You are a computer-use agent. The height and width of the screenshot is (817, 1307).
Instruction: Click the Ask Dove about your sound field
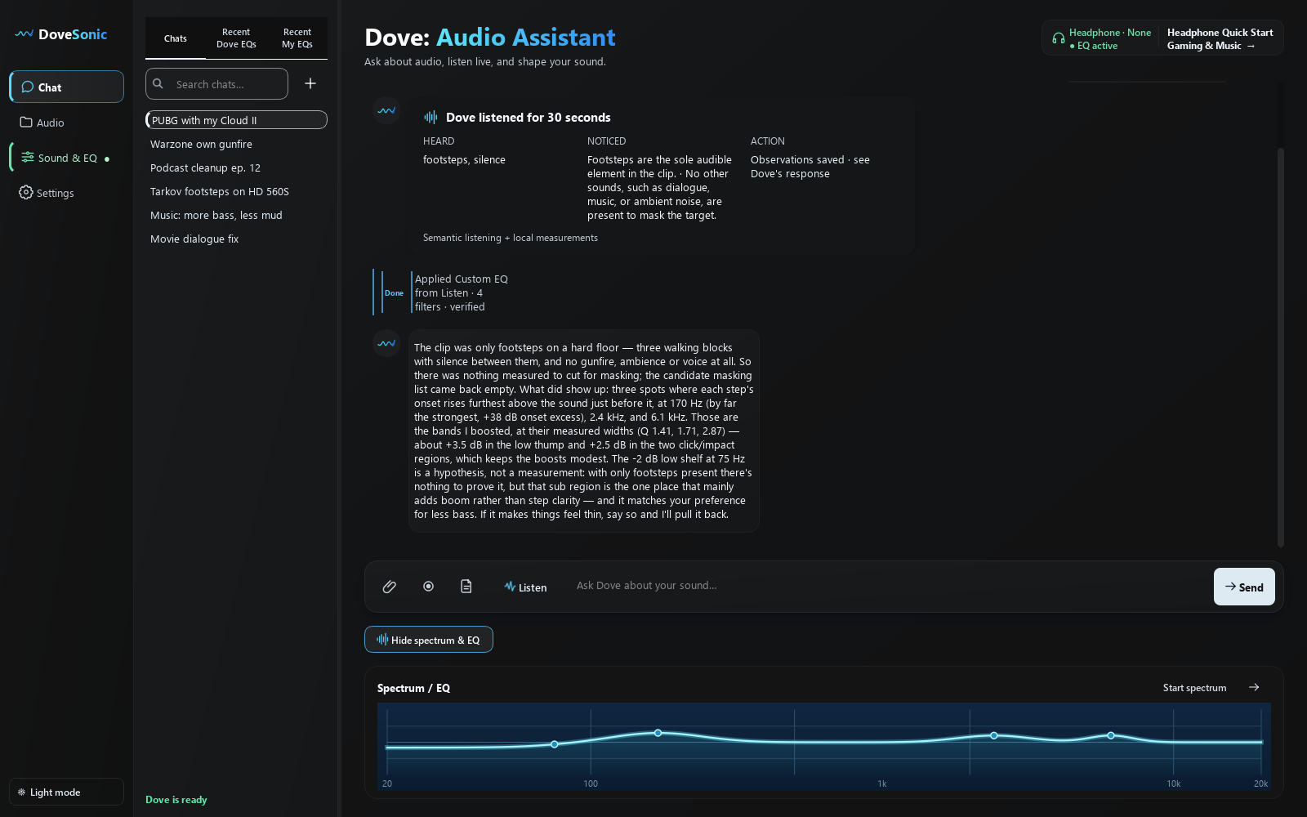(x=890, y=586)
